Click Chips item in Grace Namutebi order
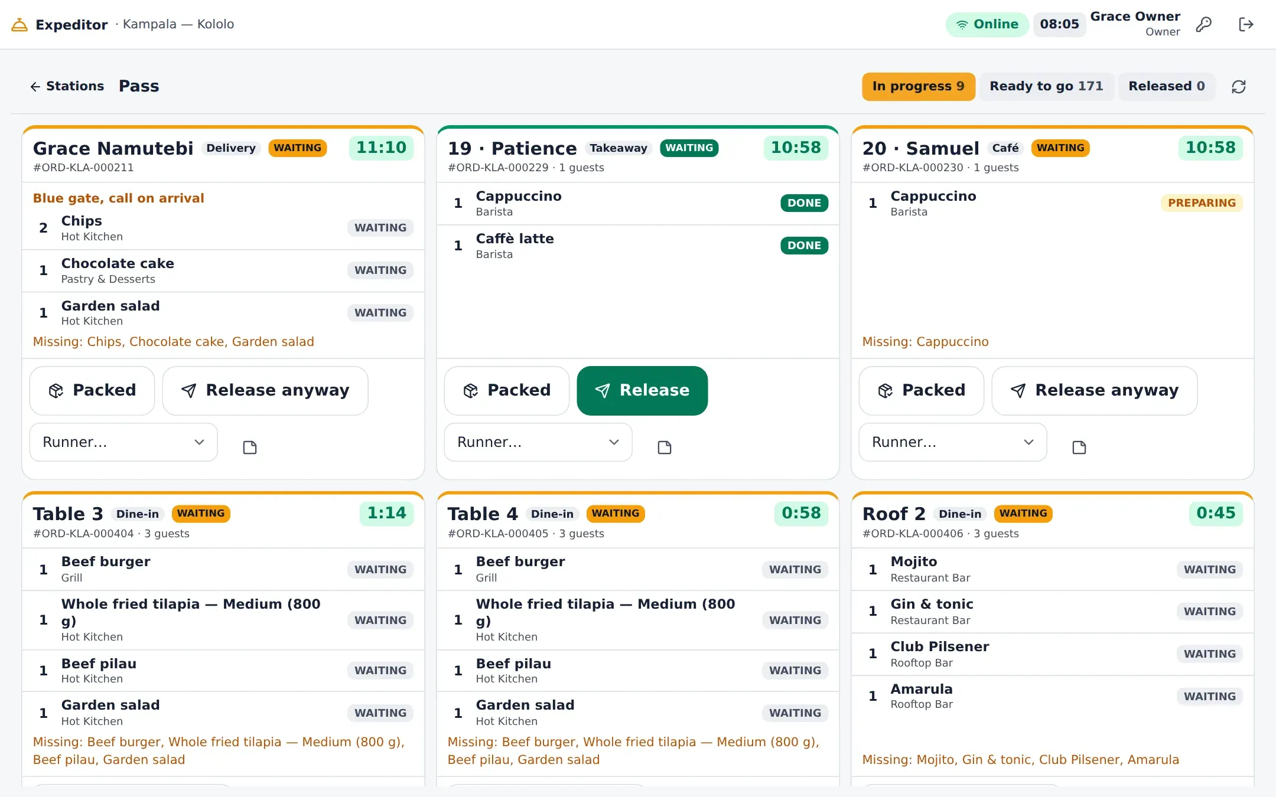This screenshot has width=1276, height=797. click(x=223, y=228)
